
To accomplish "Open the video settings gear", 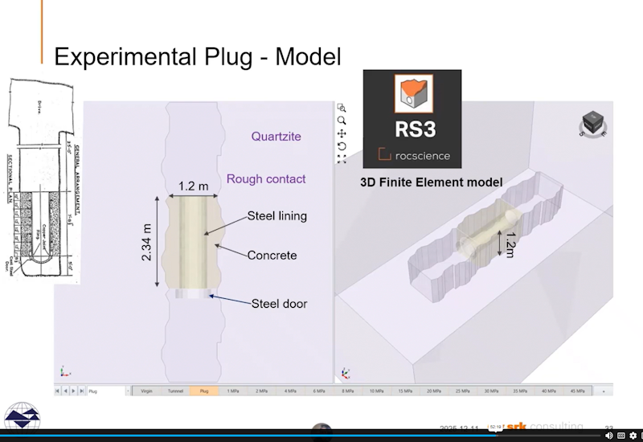I will point(633,436).
